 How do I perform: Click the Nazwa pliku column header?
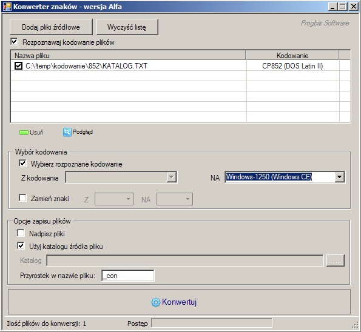pyautogui.click(x=128, y=56)
